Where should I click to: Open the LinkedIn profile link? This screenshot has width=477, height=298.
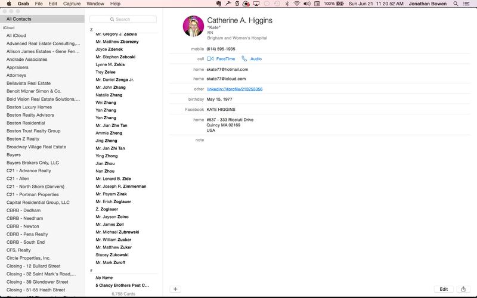234,89
